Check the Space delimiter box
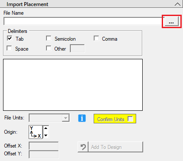 tap(9, 48)
